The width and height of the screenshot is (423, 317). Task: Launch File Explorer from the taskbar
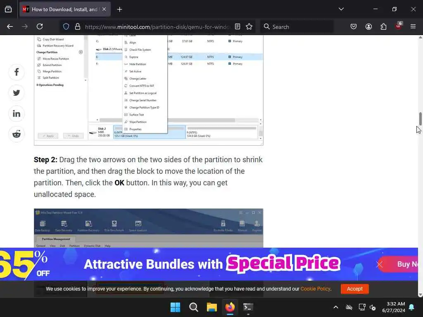(212, 307)
